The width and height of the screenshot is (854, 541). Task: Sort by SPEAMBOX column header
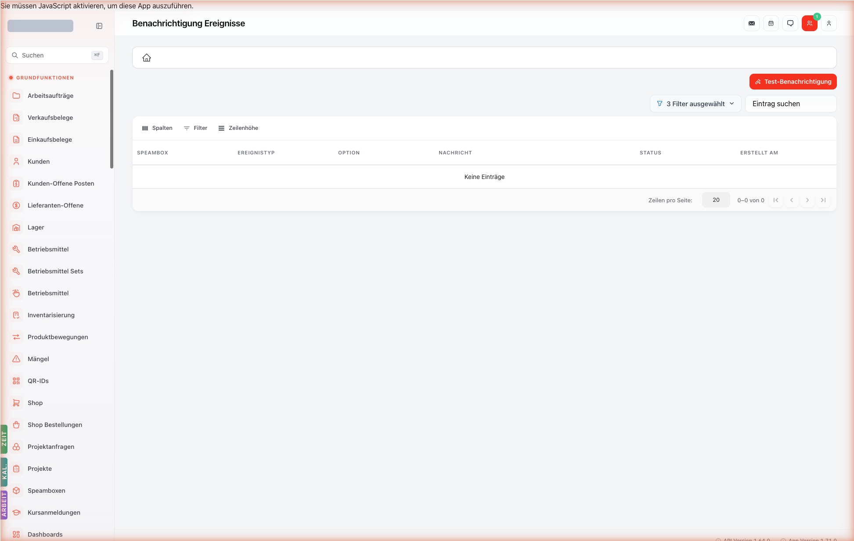[152, 153]
